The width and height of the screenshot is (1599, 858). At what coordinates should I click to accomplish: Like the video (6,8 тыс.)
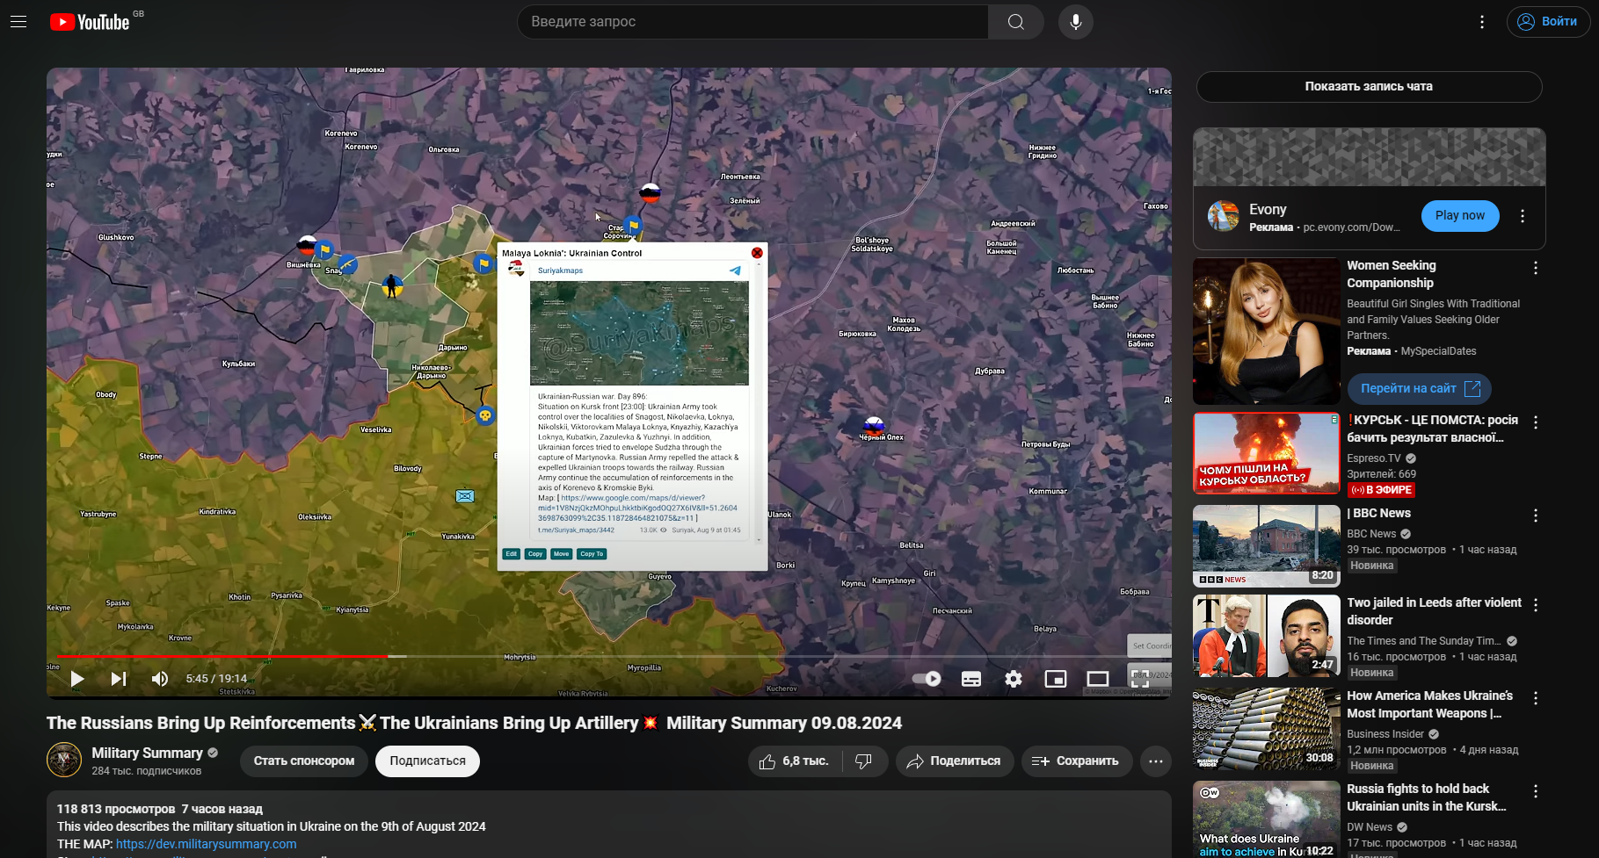(x=795, y=761)
